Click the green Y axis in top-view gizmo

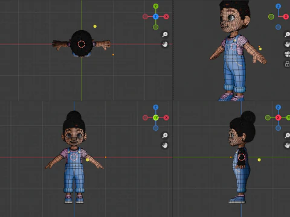point(155,6)
